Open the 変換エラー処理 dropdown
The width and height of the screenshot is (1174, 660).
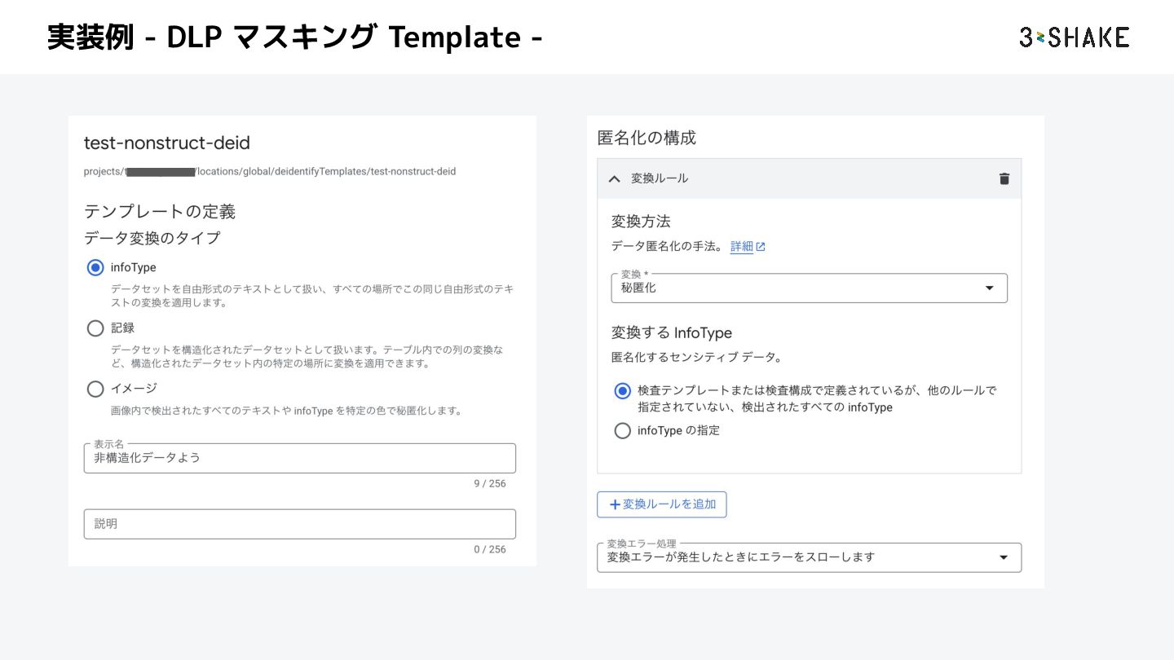(x=809, y=557)
